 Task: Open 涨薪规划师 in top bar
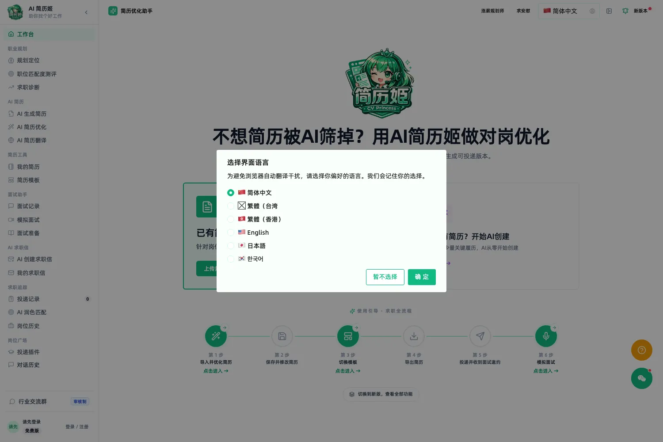coord(492,11)
